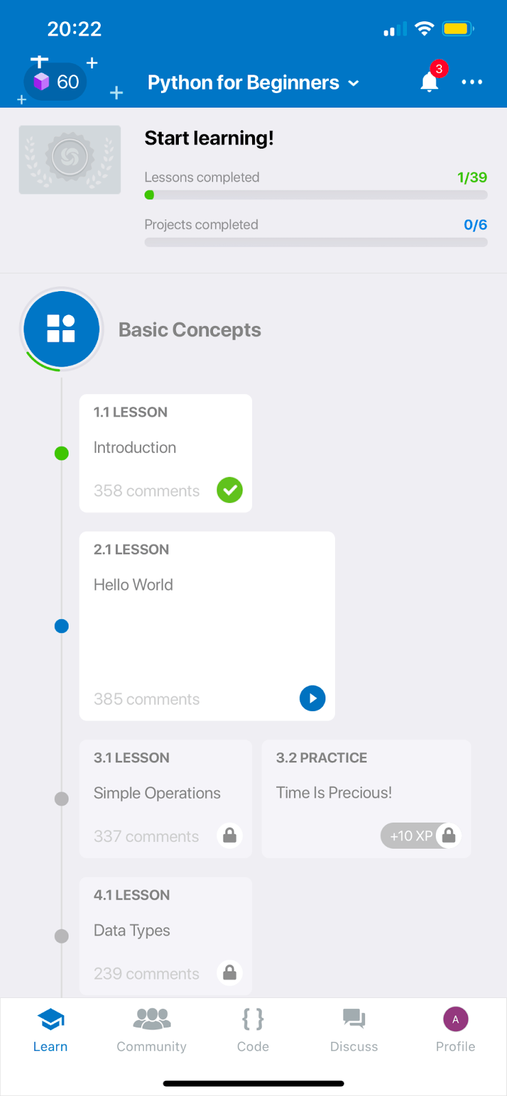Tap green checkmark on Introduction lesson
The width and height of the screenshot is (507, 1096).
[x=230, y=490]
